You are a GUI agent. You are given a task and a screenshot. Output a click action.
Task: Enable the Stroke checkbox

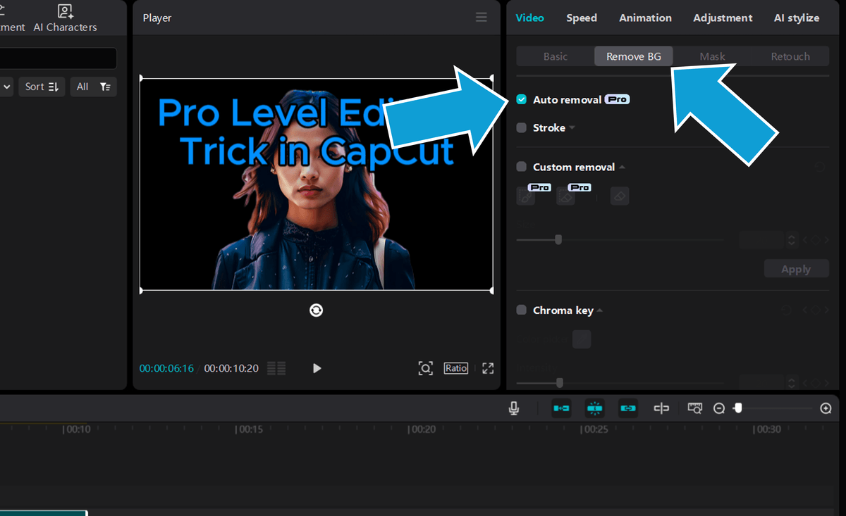[x=522, y=128]
